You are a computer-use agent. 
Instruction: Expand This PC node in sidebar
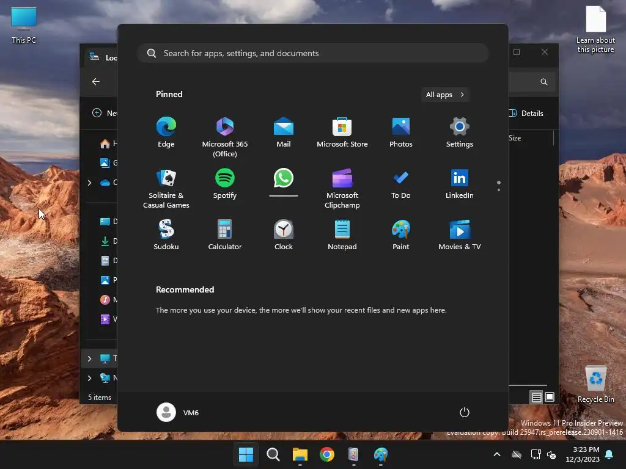point(89,358)
